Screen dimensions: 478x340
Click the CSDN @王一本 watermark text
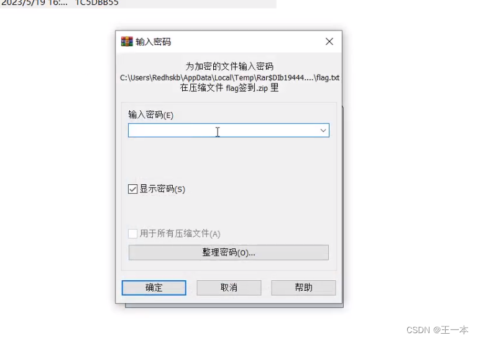438,330
